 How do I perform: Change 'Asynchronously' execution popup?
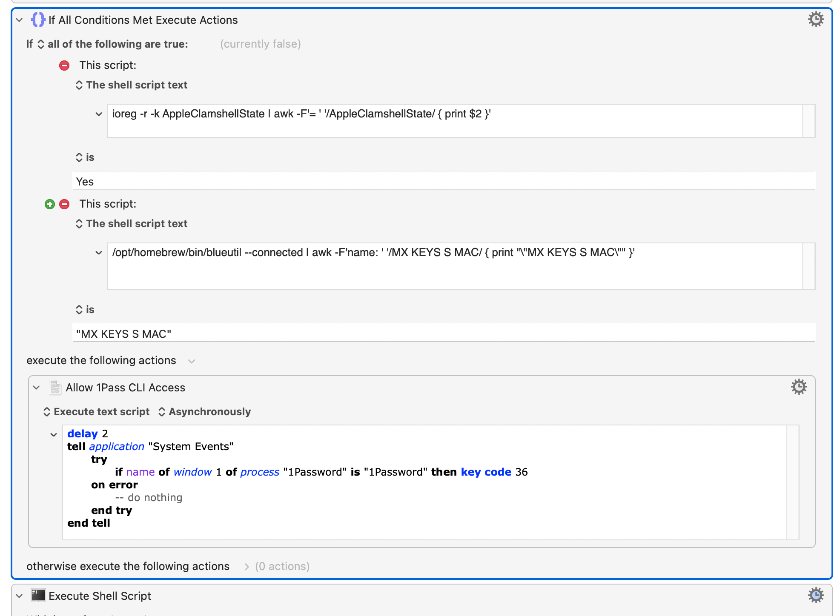click(x=204, y=412)
